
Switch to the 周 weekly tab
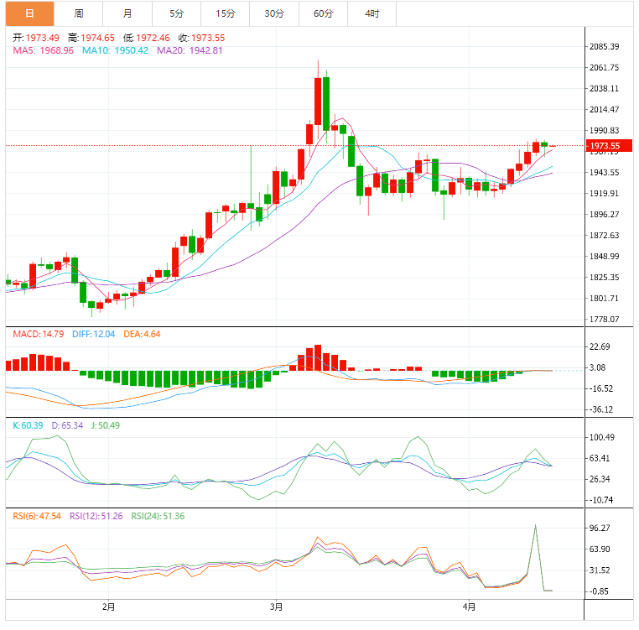point(79,13)
